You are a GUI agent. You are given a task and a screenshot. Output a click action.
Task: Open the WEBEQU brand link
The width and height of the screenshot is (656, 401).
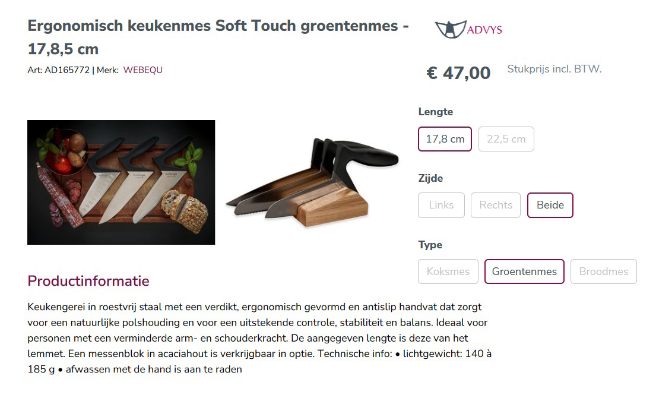pyautogui.click(x=142, y=70)
